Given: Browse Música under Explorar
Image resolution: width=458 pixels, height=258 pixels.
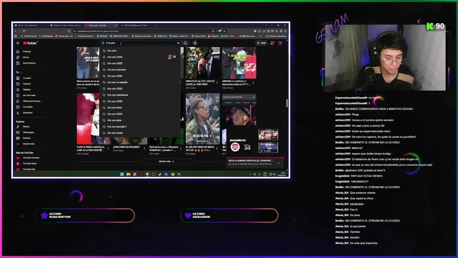Looking at the screenshot, I should 26,126.
